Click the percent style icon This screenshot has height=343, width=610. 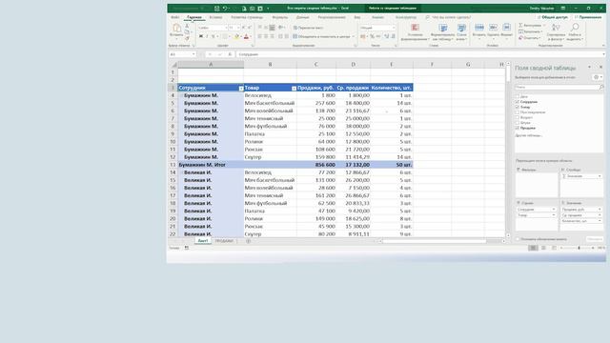(372, 36)
